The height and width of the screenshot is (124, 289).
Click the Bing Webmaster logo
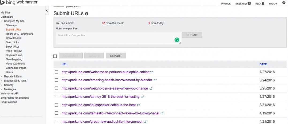pyautogui.click(x=19, y=2)
